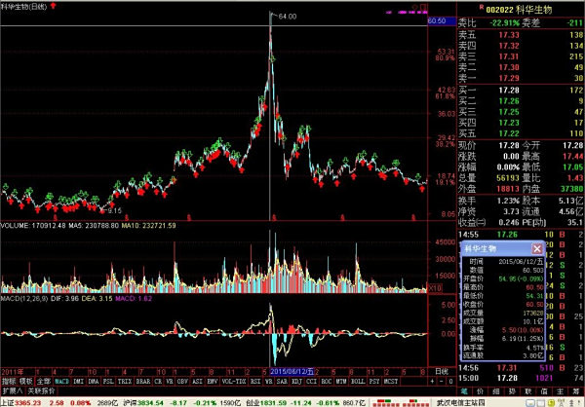Open the CCI indicator tab
Viewport: 585px width, 407px height.
click(312, 382)
